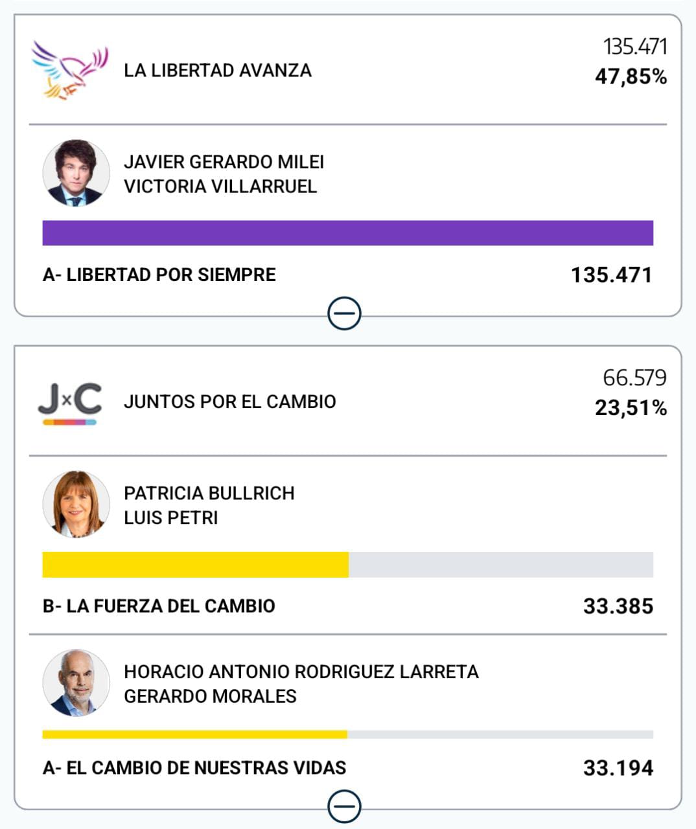
Task: Click the Juntos por el Cambio JxC logo
Action: coord(69,402)
